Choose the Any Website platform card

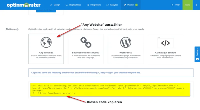click(46, 49)
